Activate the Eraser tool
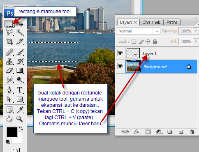 click(9, 70)
